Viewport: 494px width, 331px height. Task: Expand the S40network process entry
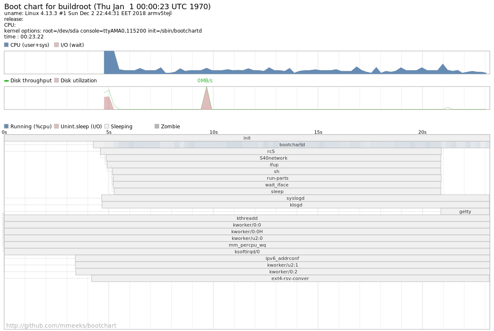[x=274, y=158]
